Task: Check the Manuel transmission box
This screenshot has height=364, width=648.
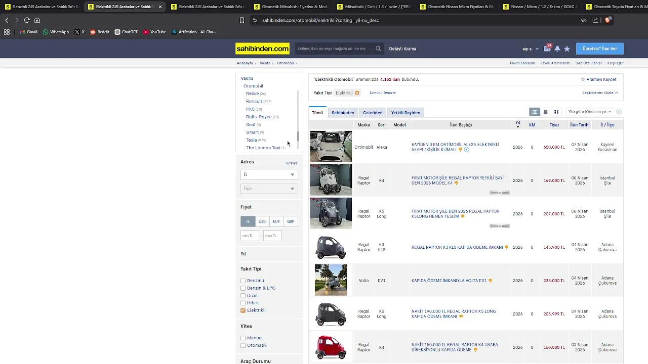Action: [x=243, y=338]
